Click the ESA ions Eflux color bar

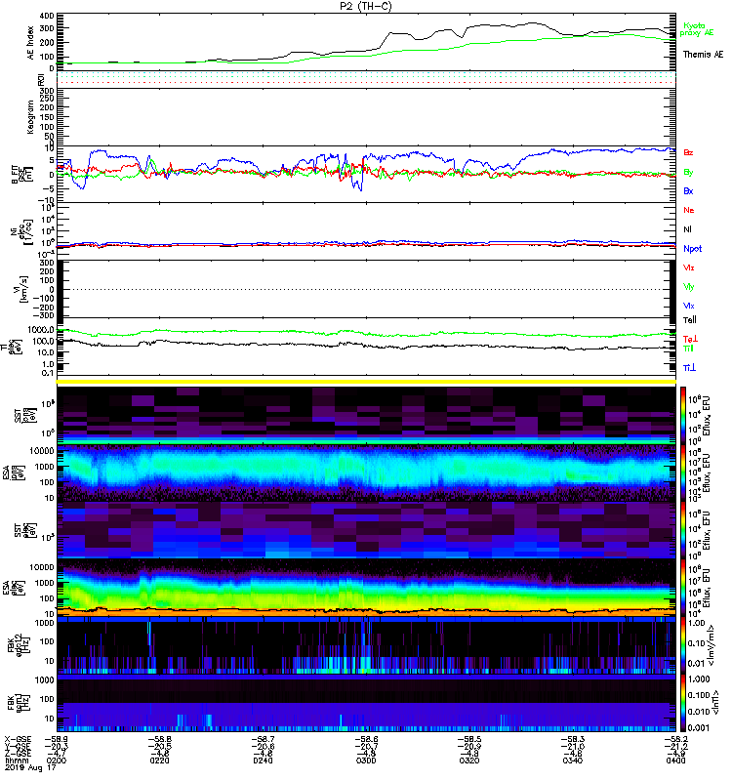(x=683, y=473)
